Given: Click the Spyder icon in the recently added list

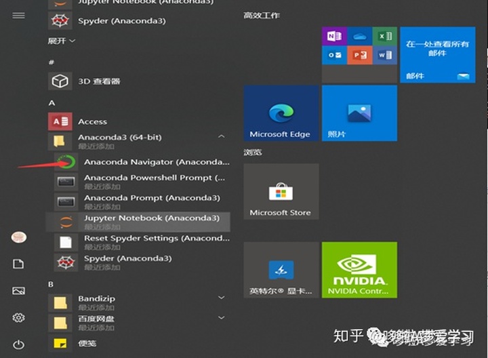Looking at the screenshot, I should 60,20.
